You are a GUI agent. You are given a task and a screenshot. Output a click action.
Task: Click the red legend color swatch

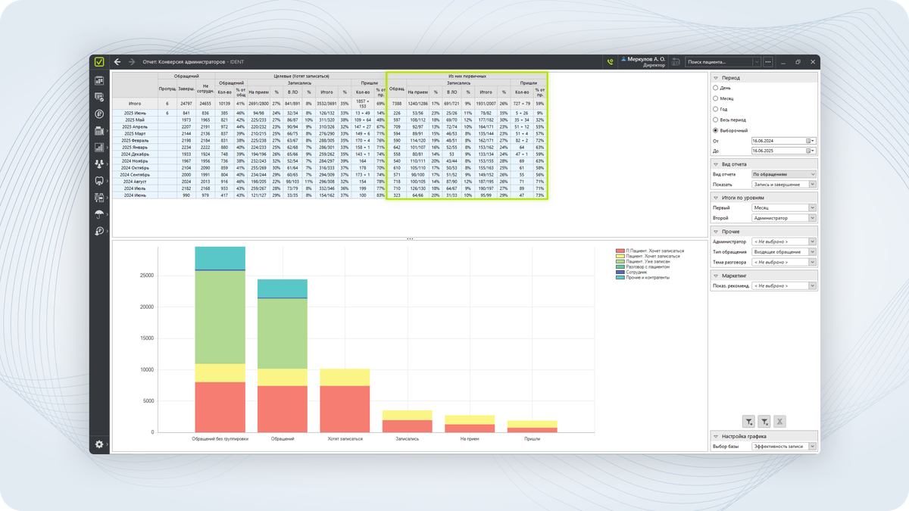click(620, 251)
